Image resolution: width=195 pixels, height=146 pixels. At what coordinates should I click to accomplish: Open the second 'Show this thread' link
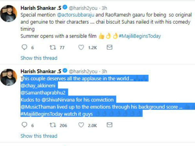pyautogui.click(x=39, y=136)
